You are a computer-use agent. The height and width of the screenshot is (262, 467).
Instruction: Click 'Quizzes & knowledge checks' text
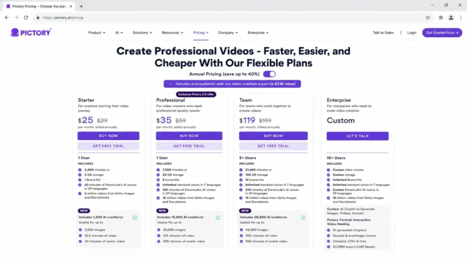354,236
